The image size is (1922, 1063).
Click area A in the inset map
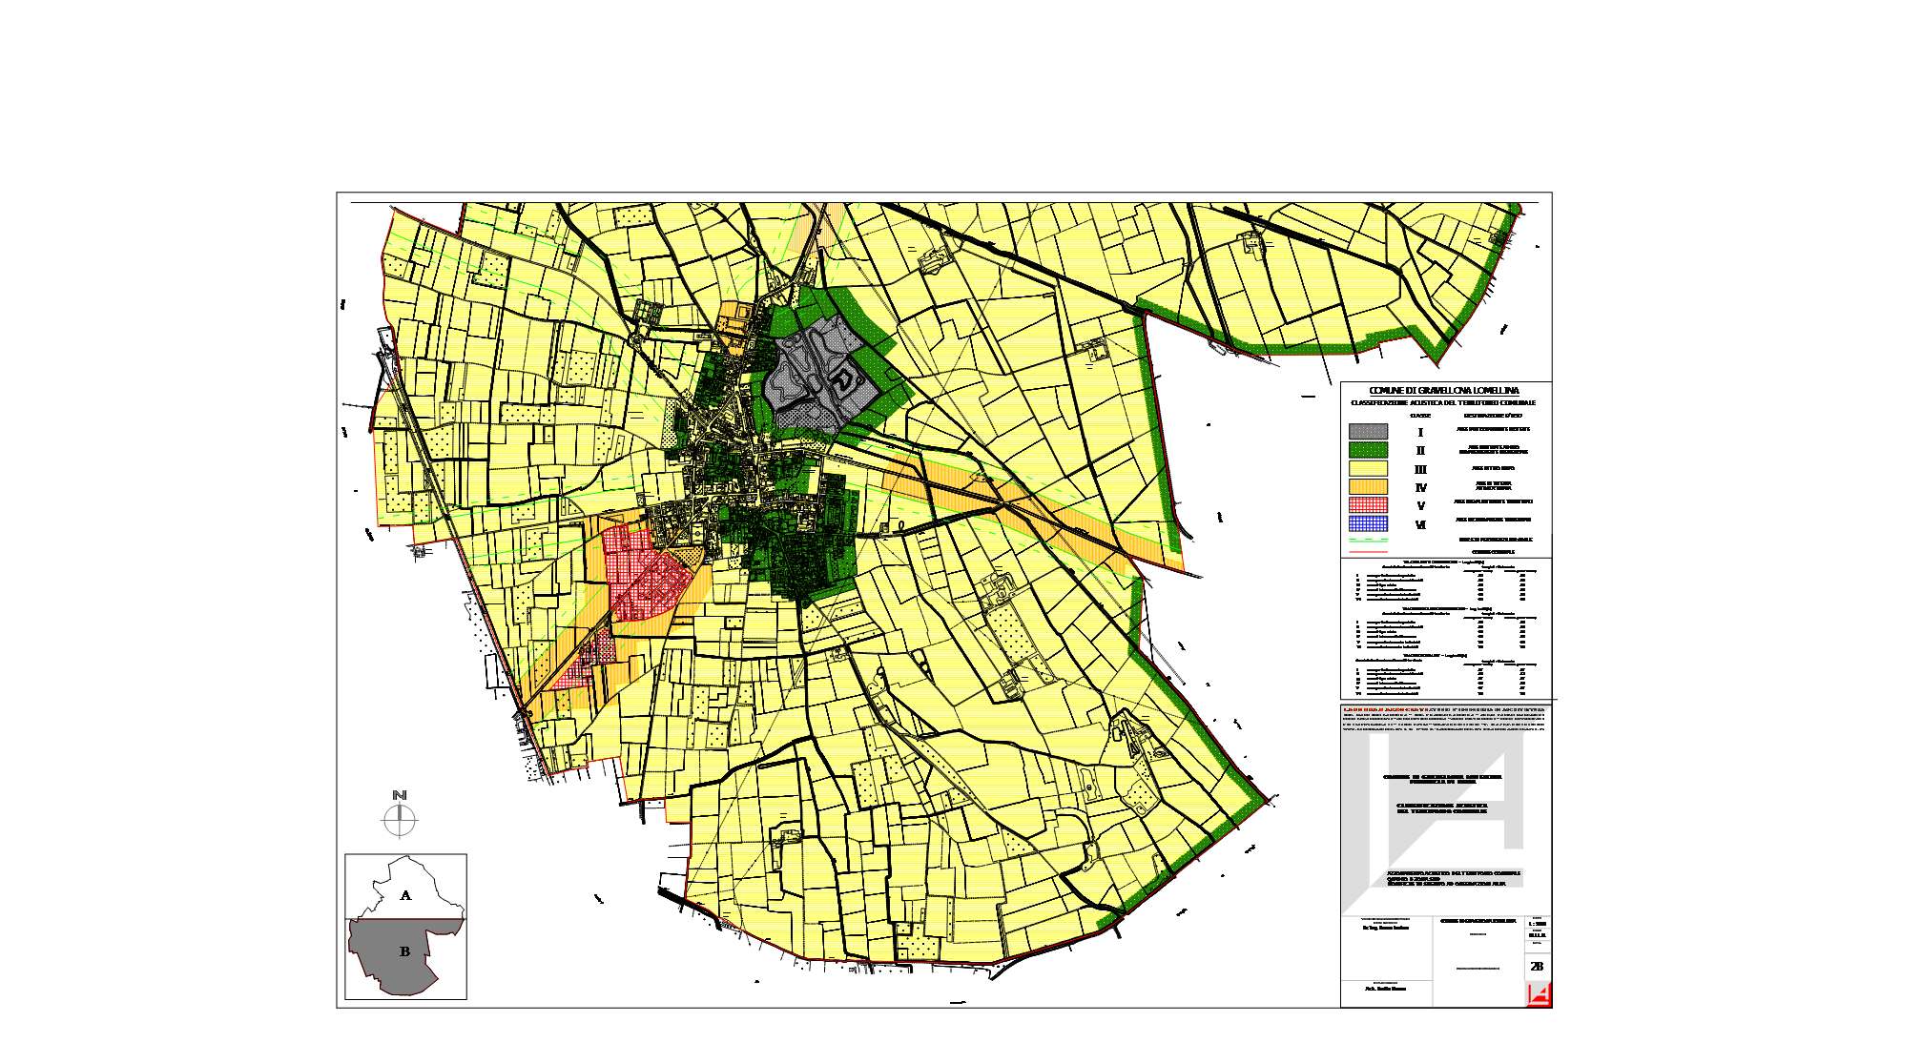(405, 895)
